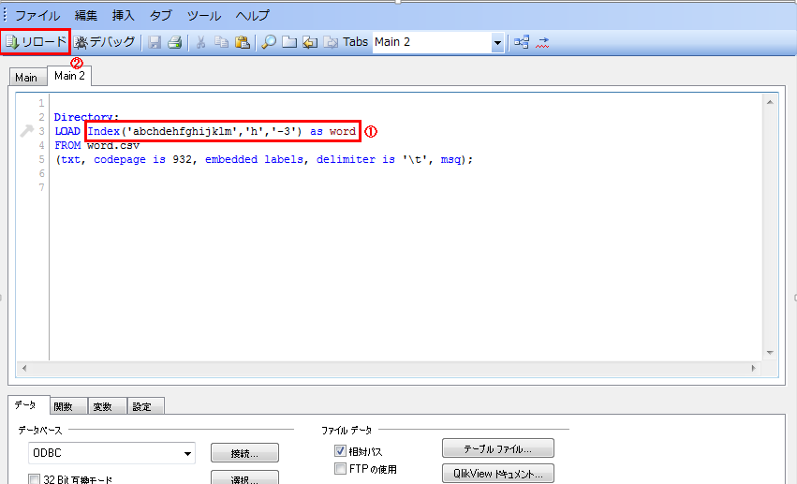Click the QlikView ドキュメント... button
The height and width of the screenshot is (484, 797).
pos(497,474)
